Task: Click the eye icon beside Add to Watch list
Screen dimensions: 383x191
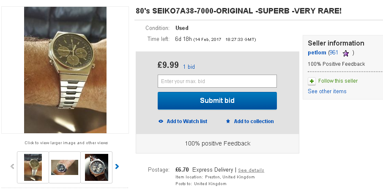Action: click(x=161, y=121)
